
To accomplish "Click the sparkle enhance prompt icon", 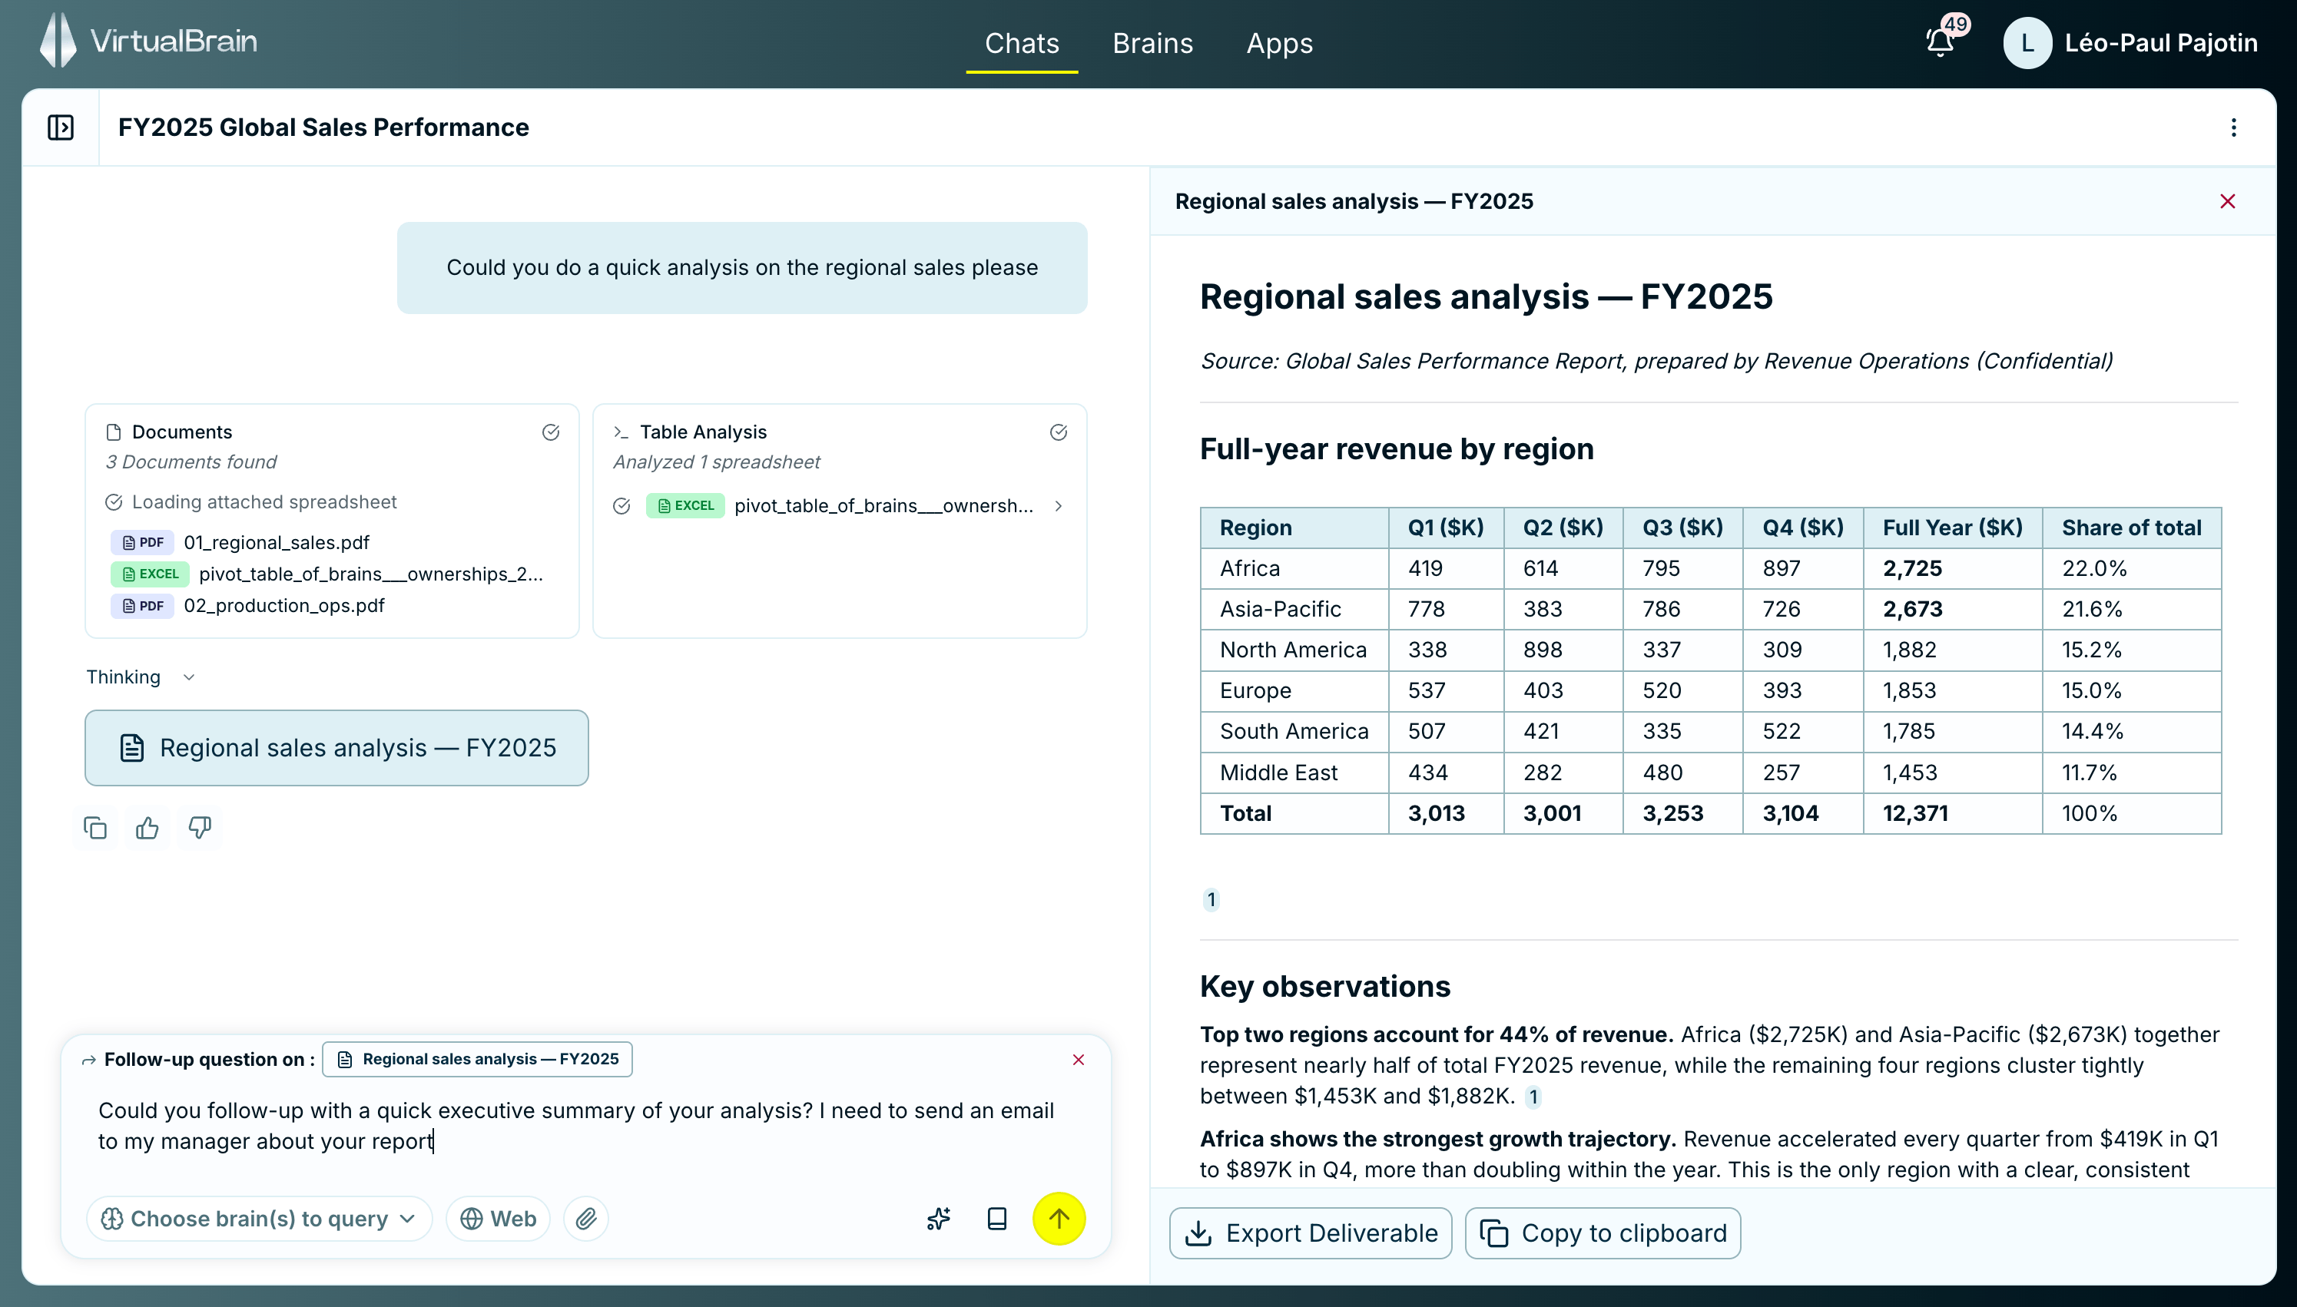I will pos(938,1218).
